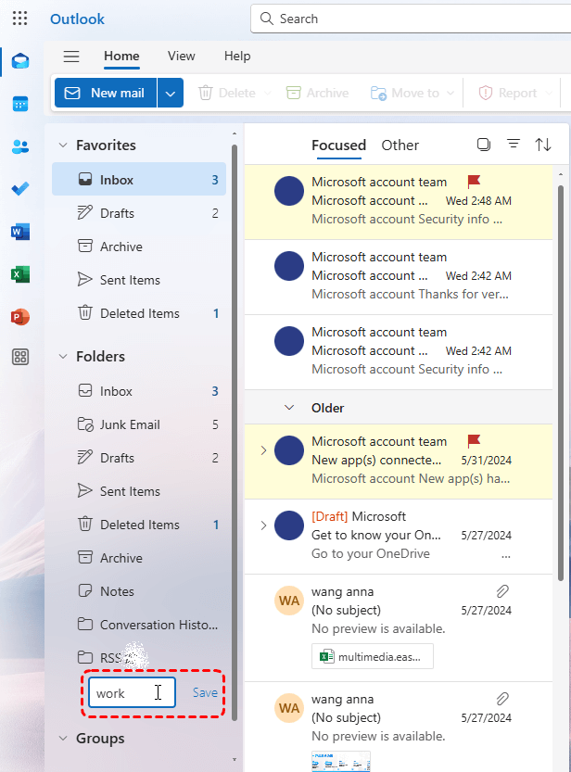The image size is (571, 772).
Task: Collapse the Favorites section
Action: tap(63, 146)
